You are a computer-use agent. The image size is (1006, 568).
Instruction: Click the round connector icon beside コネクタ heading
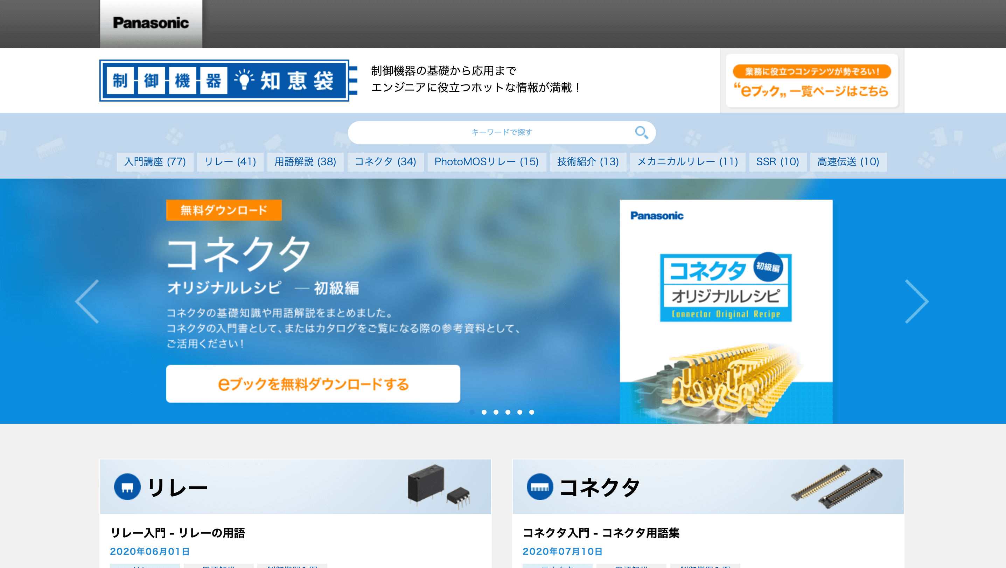click(540, 487)
